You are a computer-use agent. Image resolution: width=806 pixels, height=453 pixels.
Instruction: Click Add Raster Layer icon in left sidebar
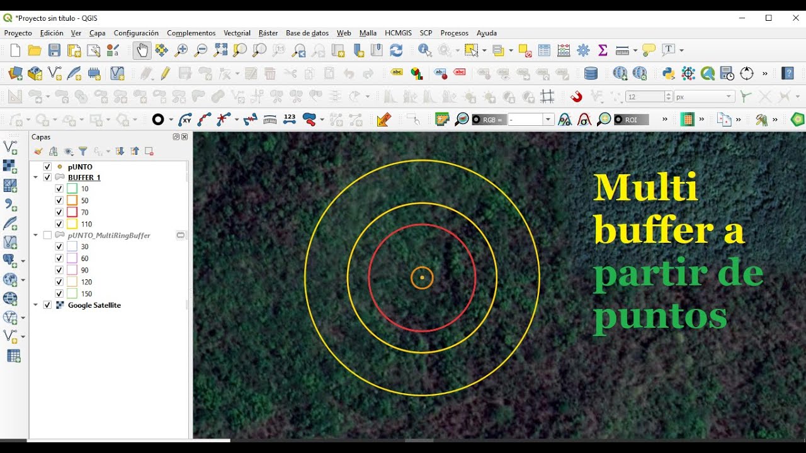pos(11,167)
